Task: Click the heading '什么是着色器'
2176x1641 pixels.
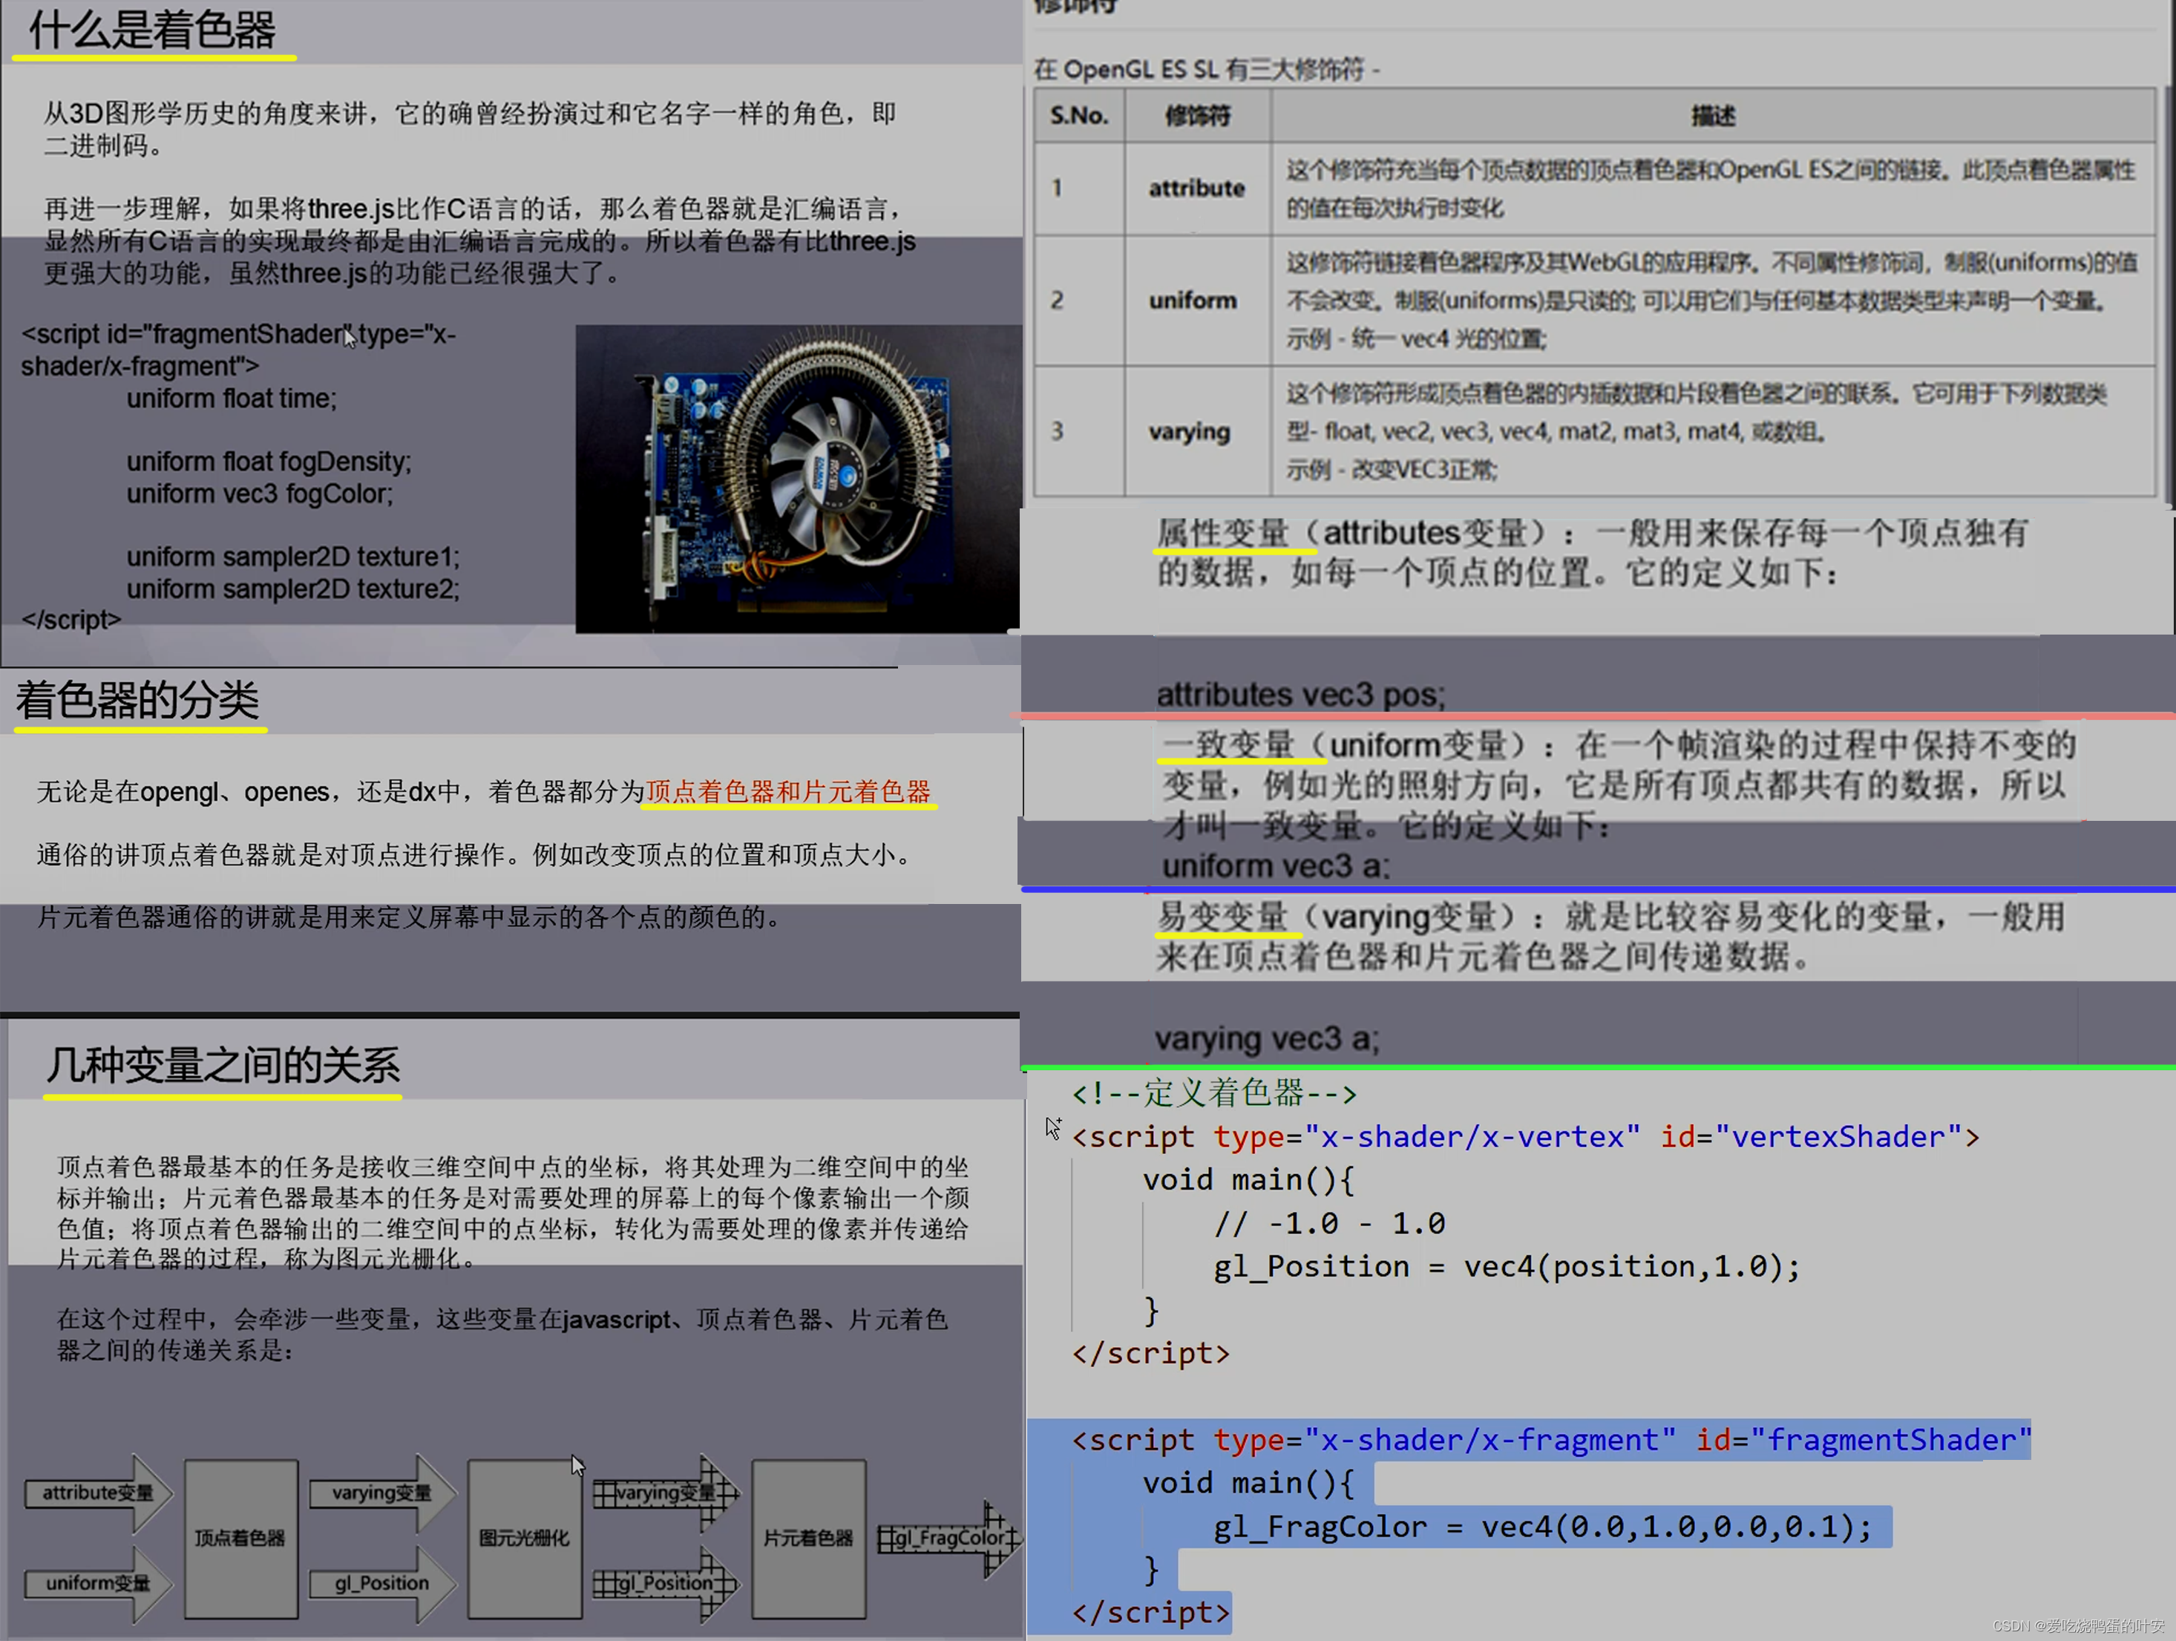Action: (152, 30)
